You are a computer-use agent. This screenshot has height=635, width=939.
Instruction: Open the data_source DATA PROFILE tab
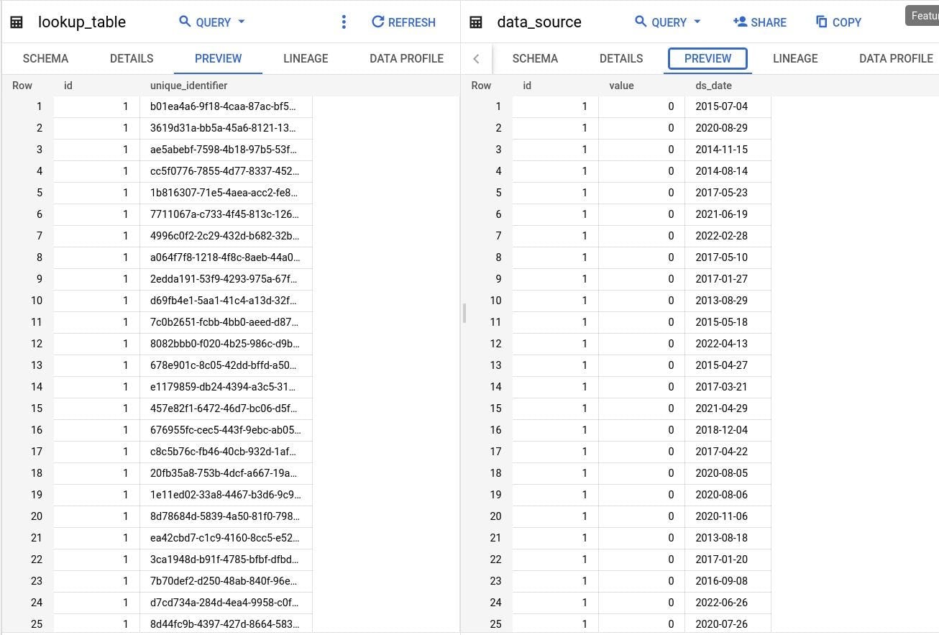[x=896, y=58]
